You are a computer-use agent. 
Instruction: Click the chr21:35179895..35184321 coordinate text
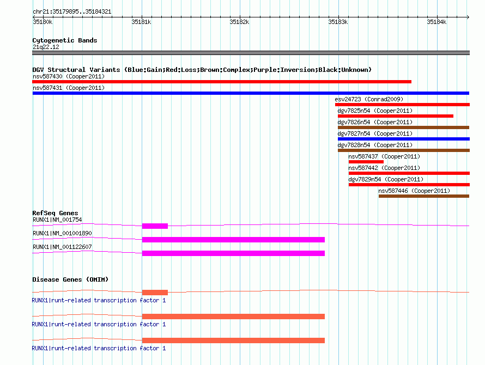pos(72,11)
